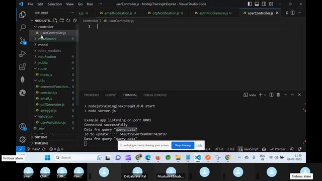Split the terminal panel
Viewport: 322px width, 181px height.
click(271, 95)
